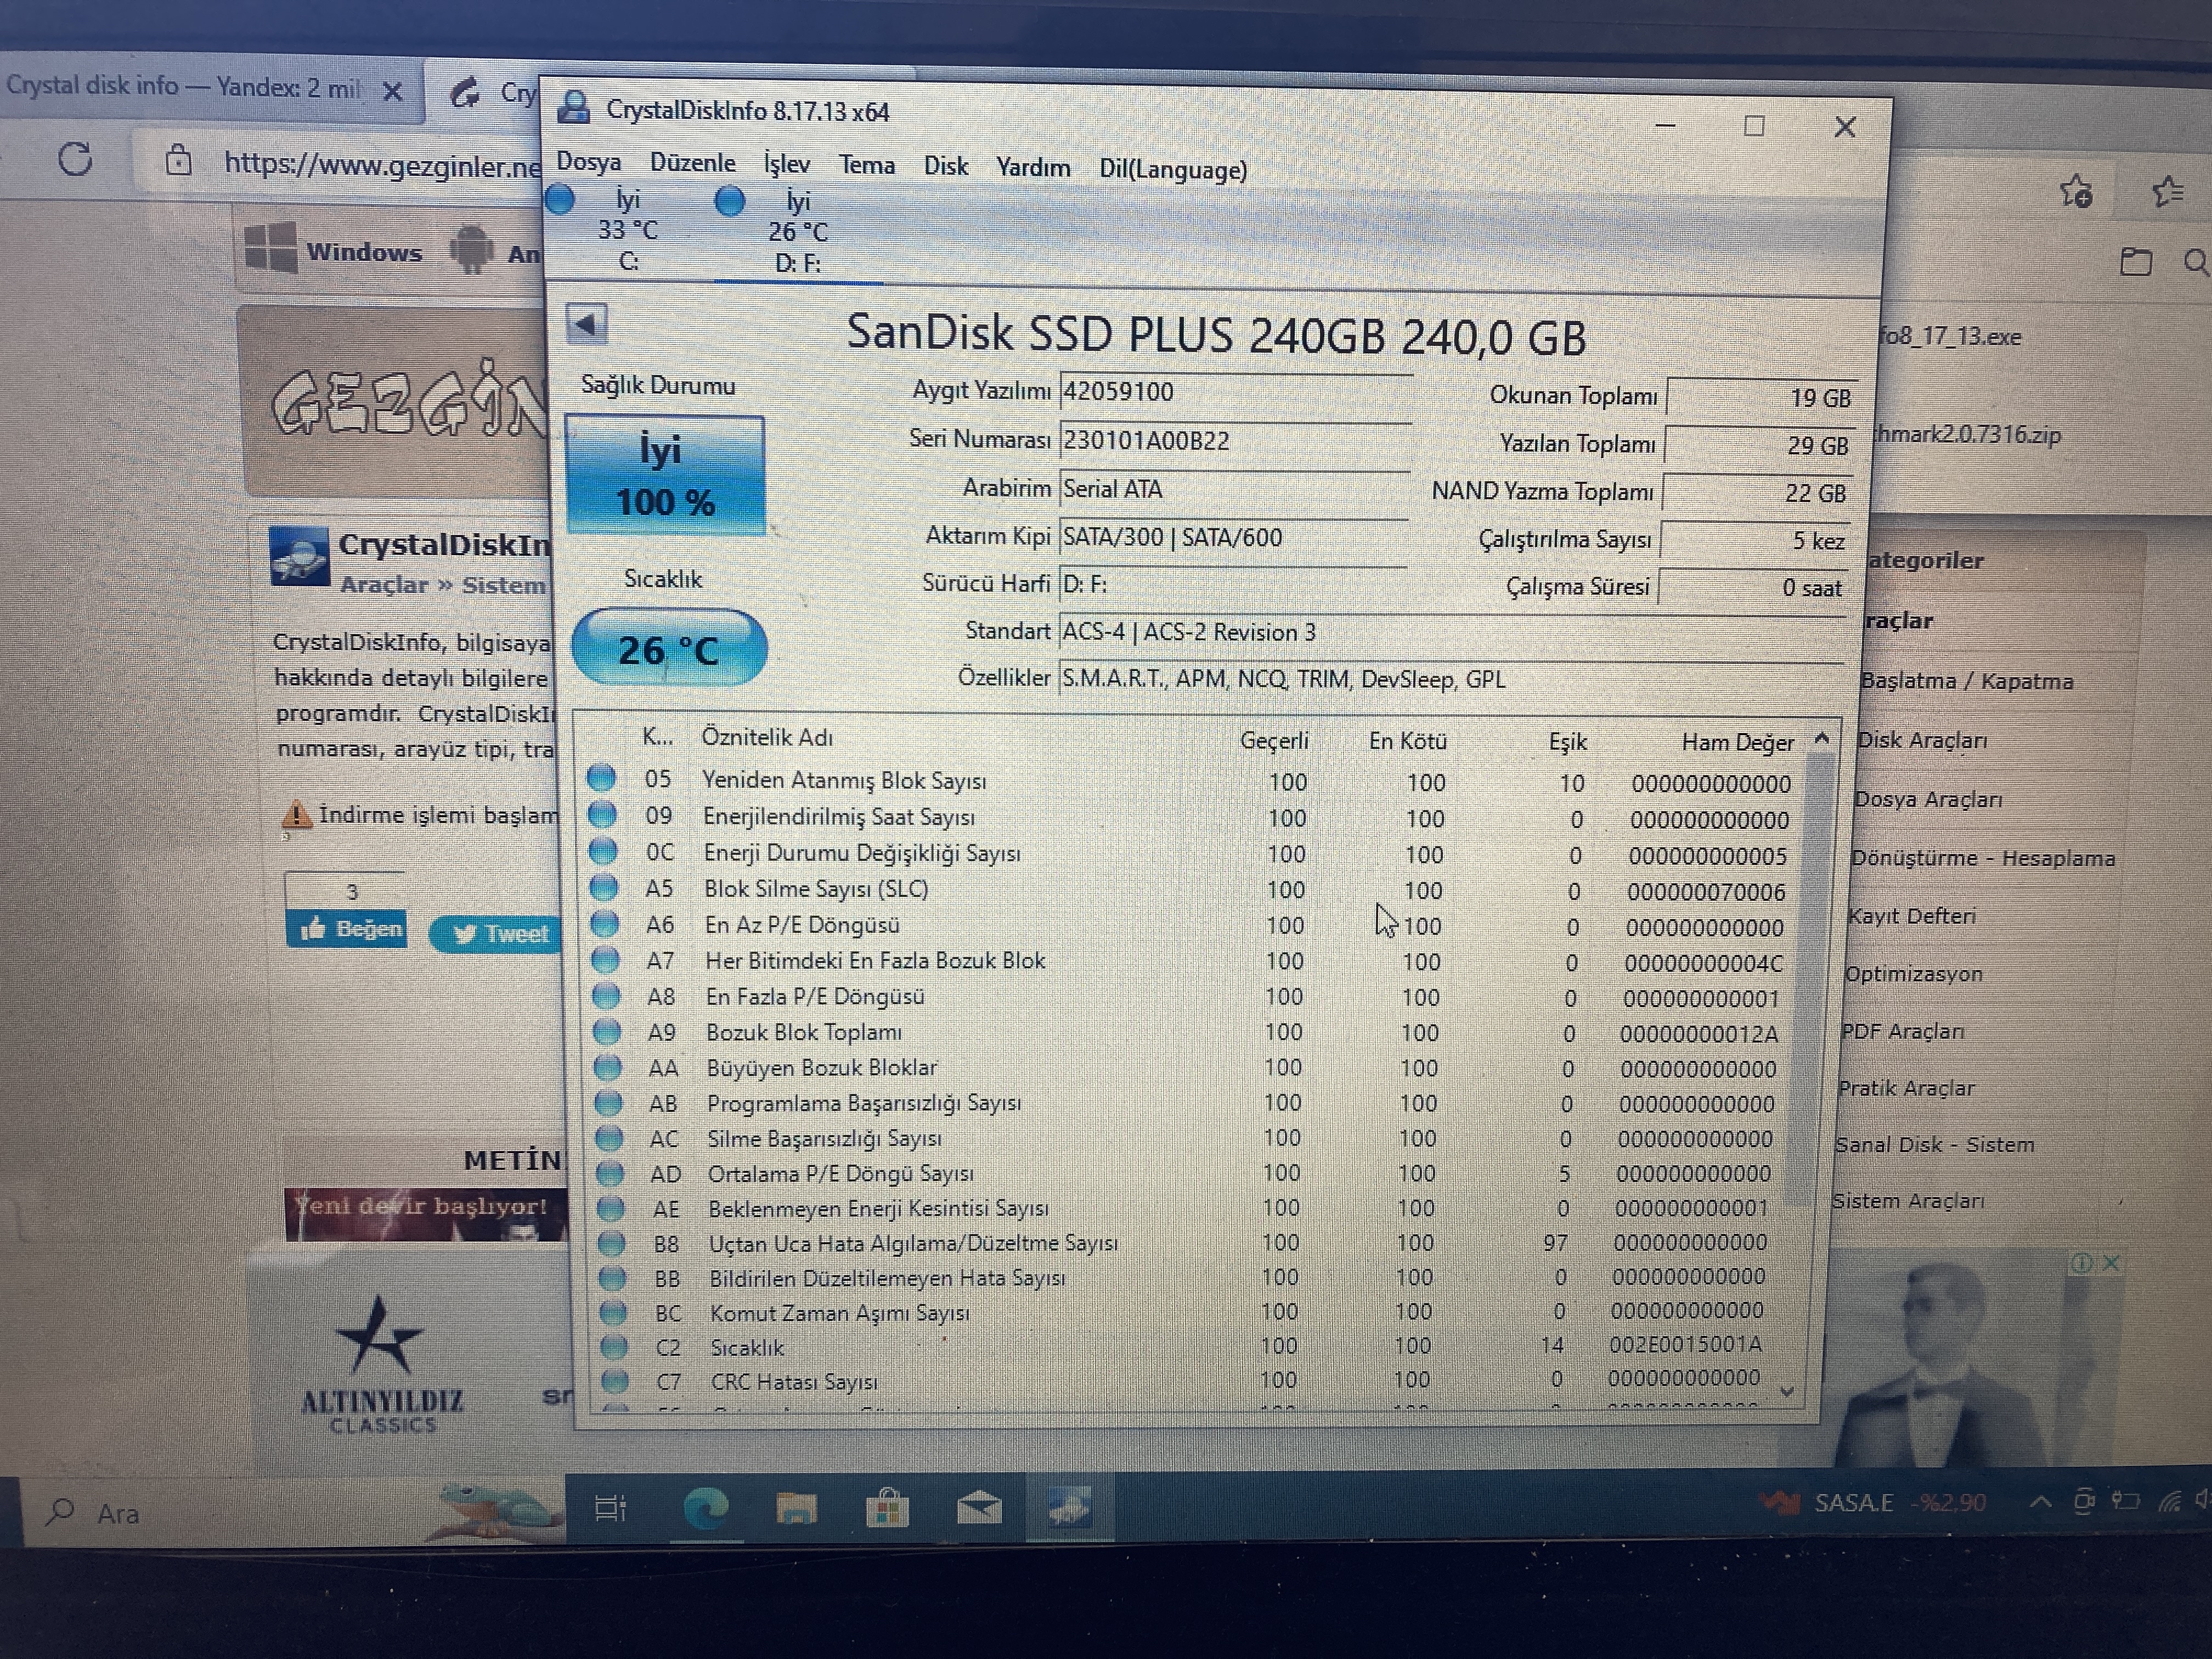Click the İyi 100 % health status button

pos(665,476)
